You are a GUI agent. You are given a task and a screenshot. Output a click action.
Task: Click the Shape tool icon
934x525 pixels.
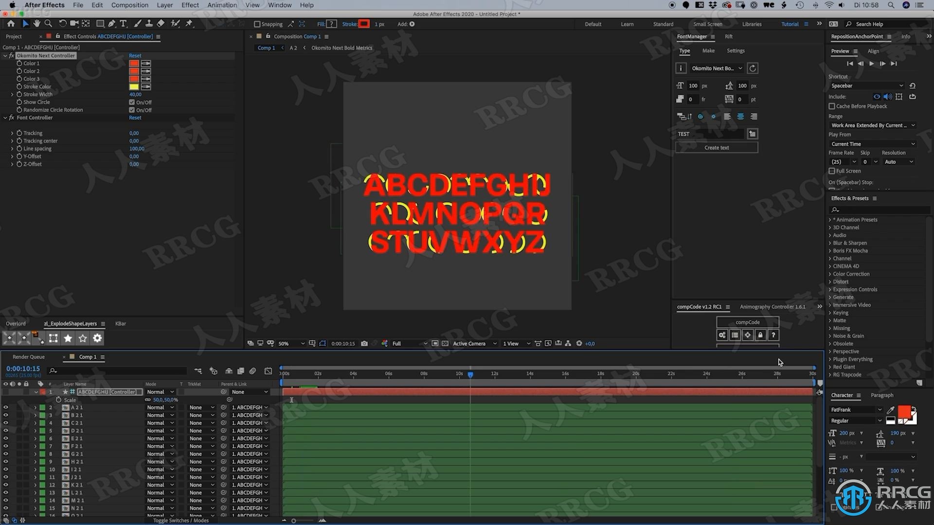[x=100, y=24]
